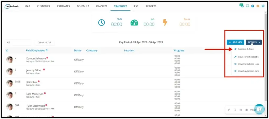Click Off Duty status for Damon Salvatore
Image resolution: width=269 pixels, height=119 pixels.
(79, 60)
